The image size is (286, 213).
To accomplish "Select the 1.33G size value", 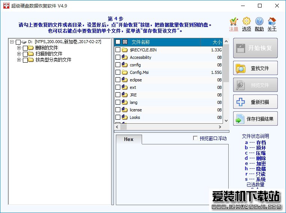I will click(216, 50).
